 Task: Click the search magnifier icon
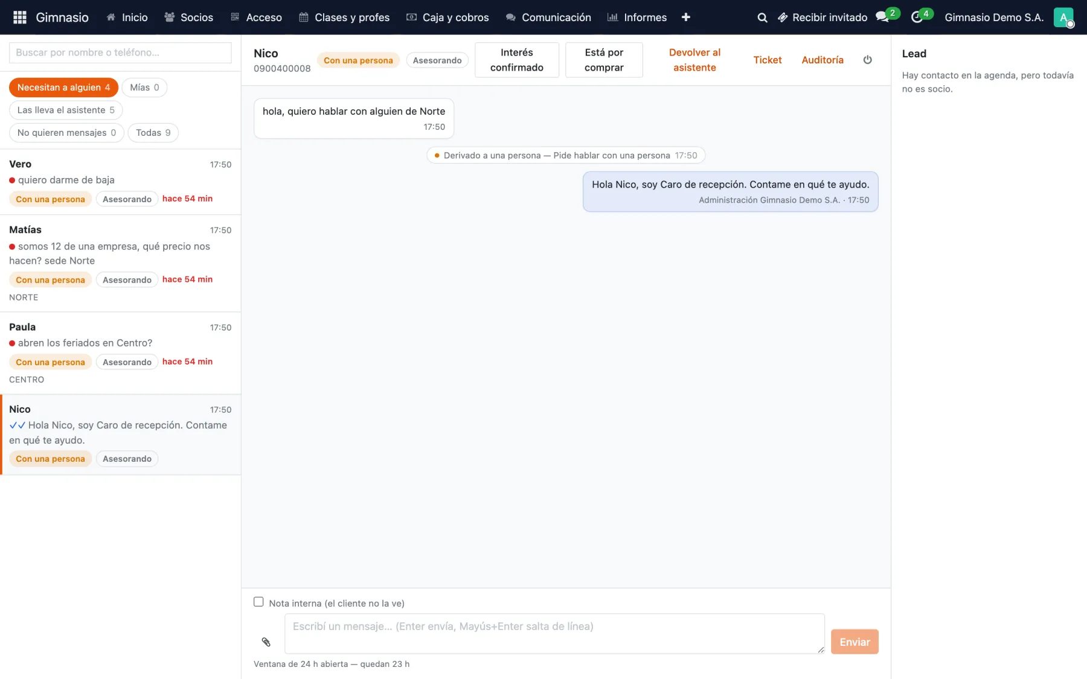click(762, 18)
